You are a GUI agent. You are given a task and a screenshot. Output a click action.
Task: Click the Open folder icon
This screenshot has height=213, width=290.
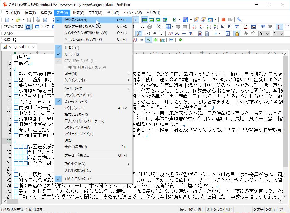pyautogui.click(x=18, y=20)
